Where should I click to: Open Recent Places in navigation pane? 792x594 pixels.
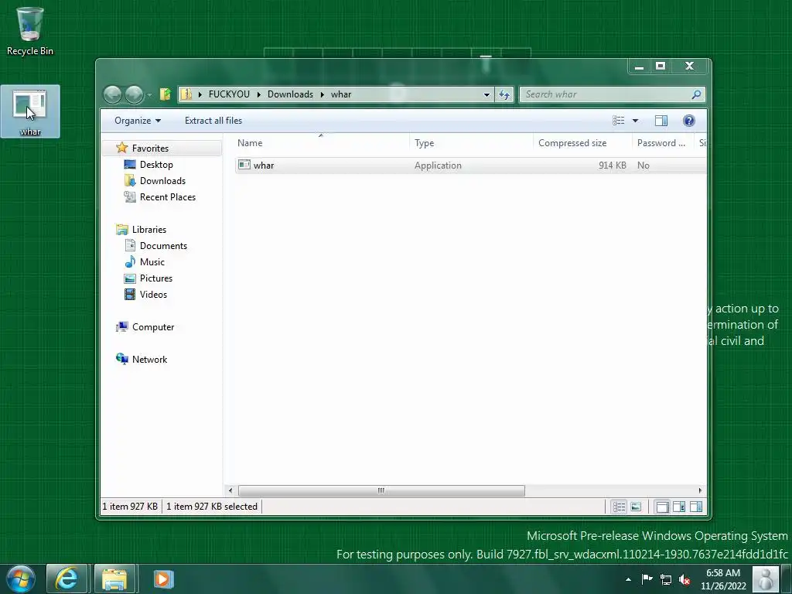pyautogui.click(x=168, y=197)
